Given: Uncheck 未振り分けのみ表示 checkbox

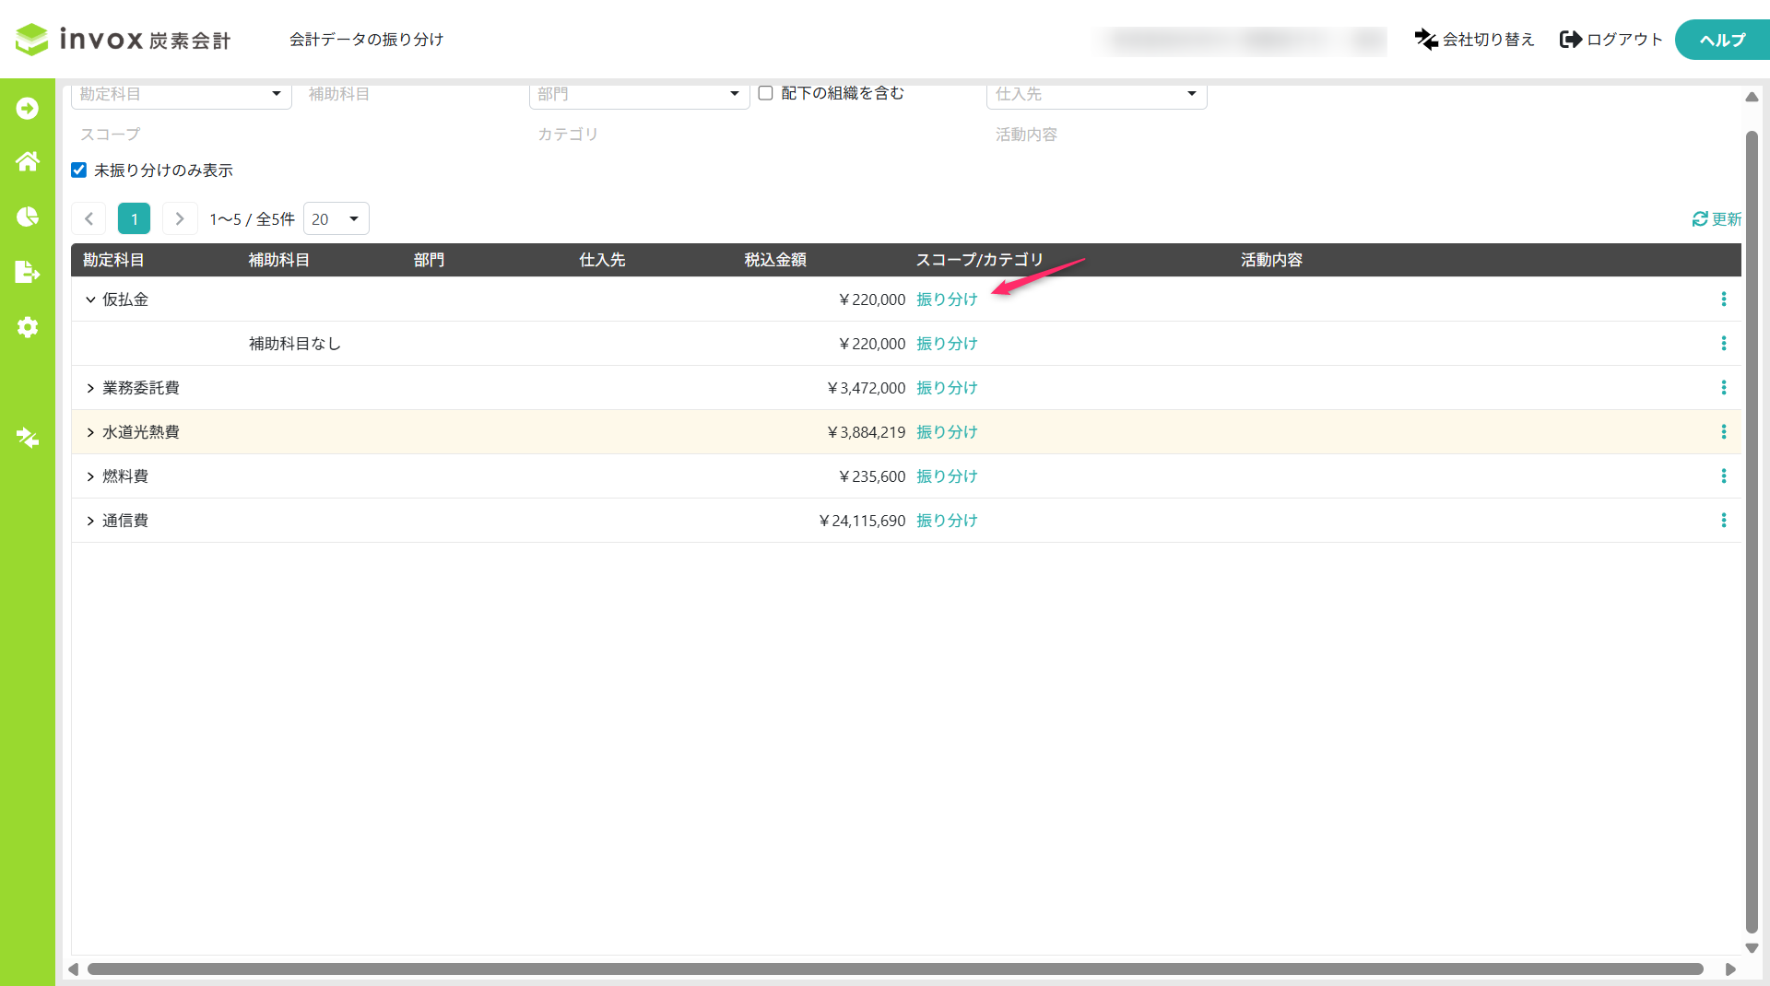Looking at the screenshot, I should [x=79, y=170].
